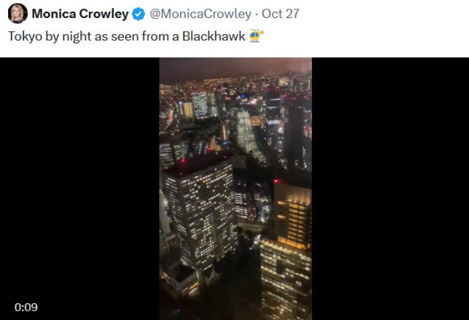Click the black letterbox right of the video
The image size is (469, 320).
(391, 189)
